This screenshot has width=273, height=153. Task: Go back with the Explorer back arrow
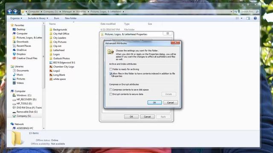pos(10,11)
